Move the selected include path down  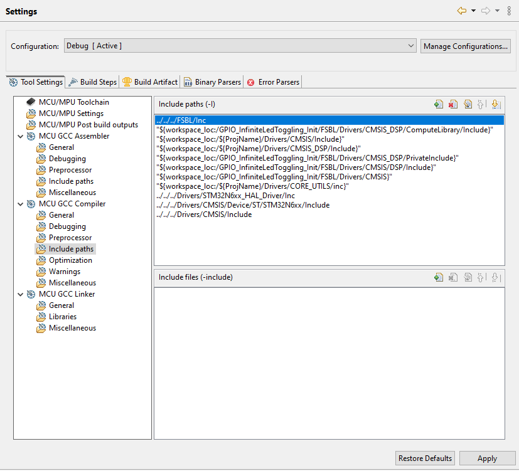pyautogui.click(x=496, y=104)
